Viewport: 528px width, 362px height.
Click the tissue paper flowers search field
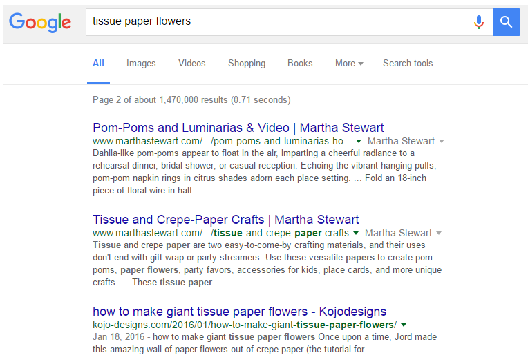tap(276, 22)
